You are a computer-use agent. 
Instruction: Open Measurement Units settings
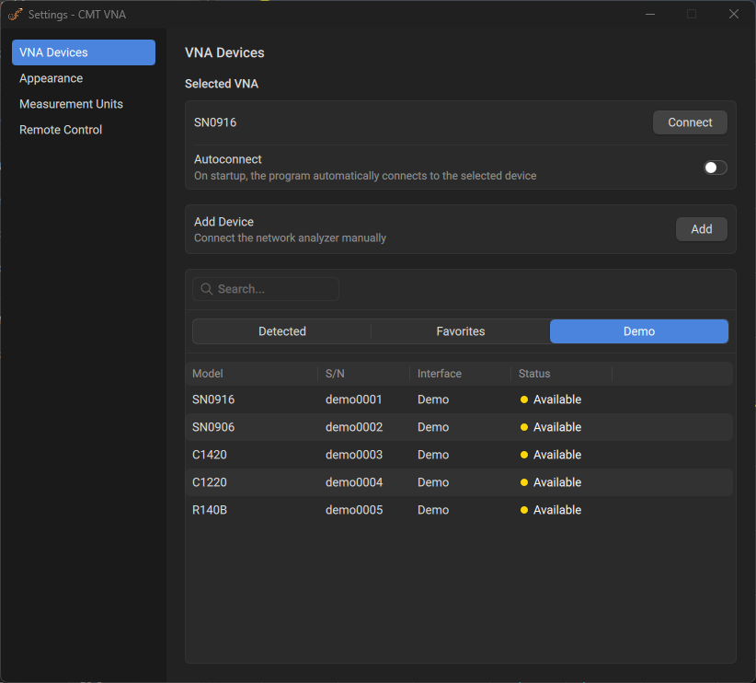coord(71,104)
